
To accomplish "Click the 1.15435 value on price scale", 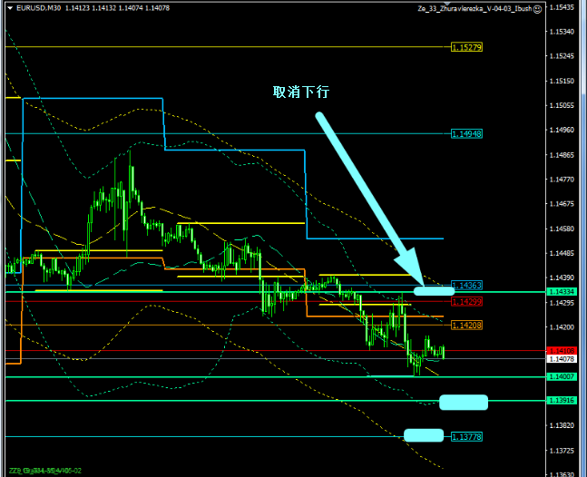I will [x=563, y=7].
